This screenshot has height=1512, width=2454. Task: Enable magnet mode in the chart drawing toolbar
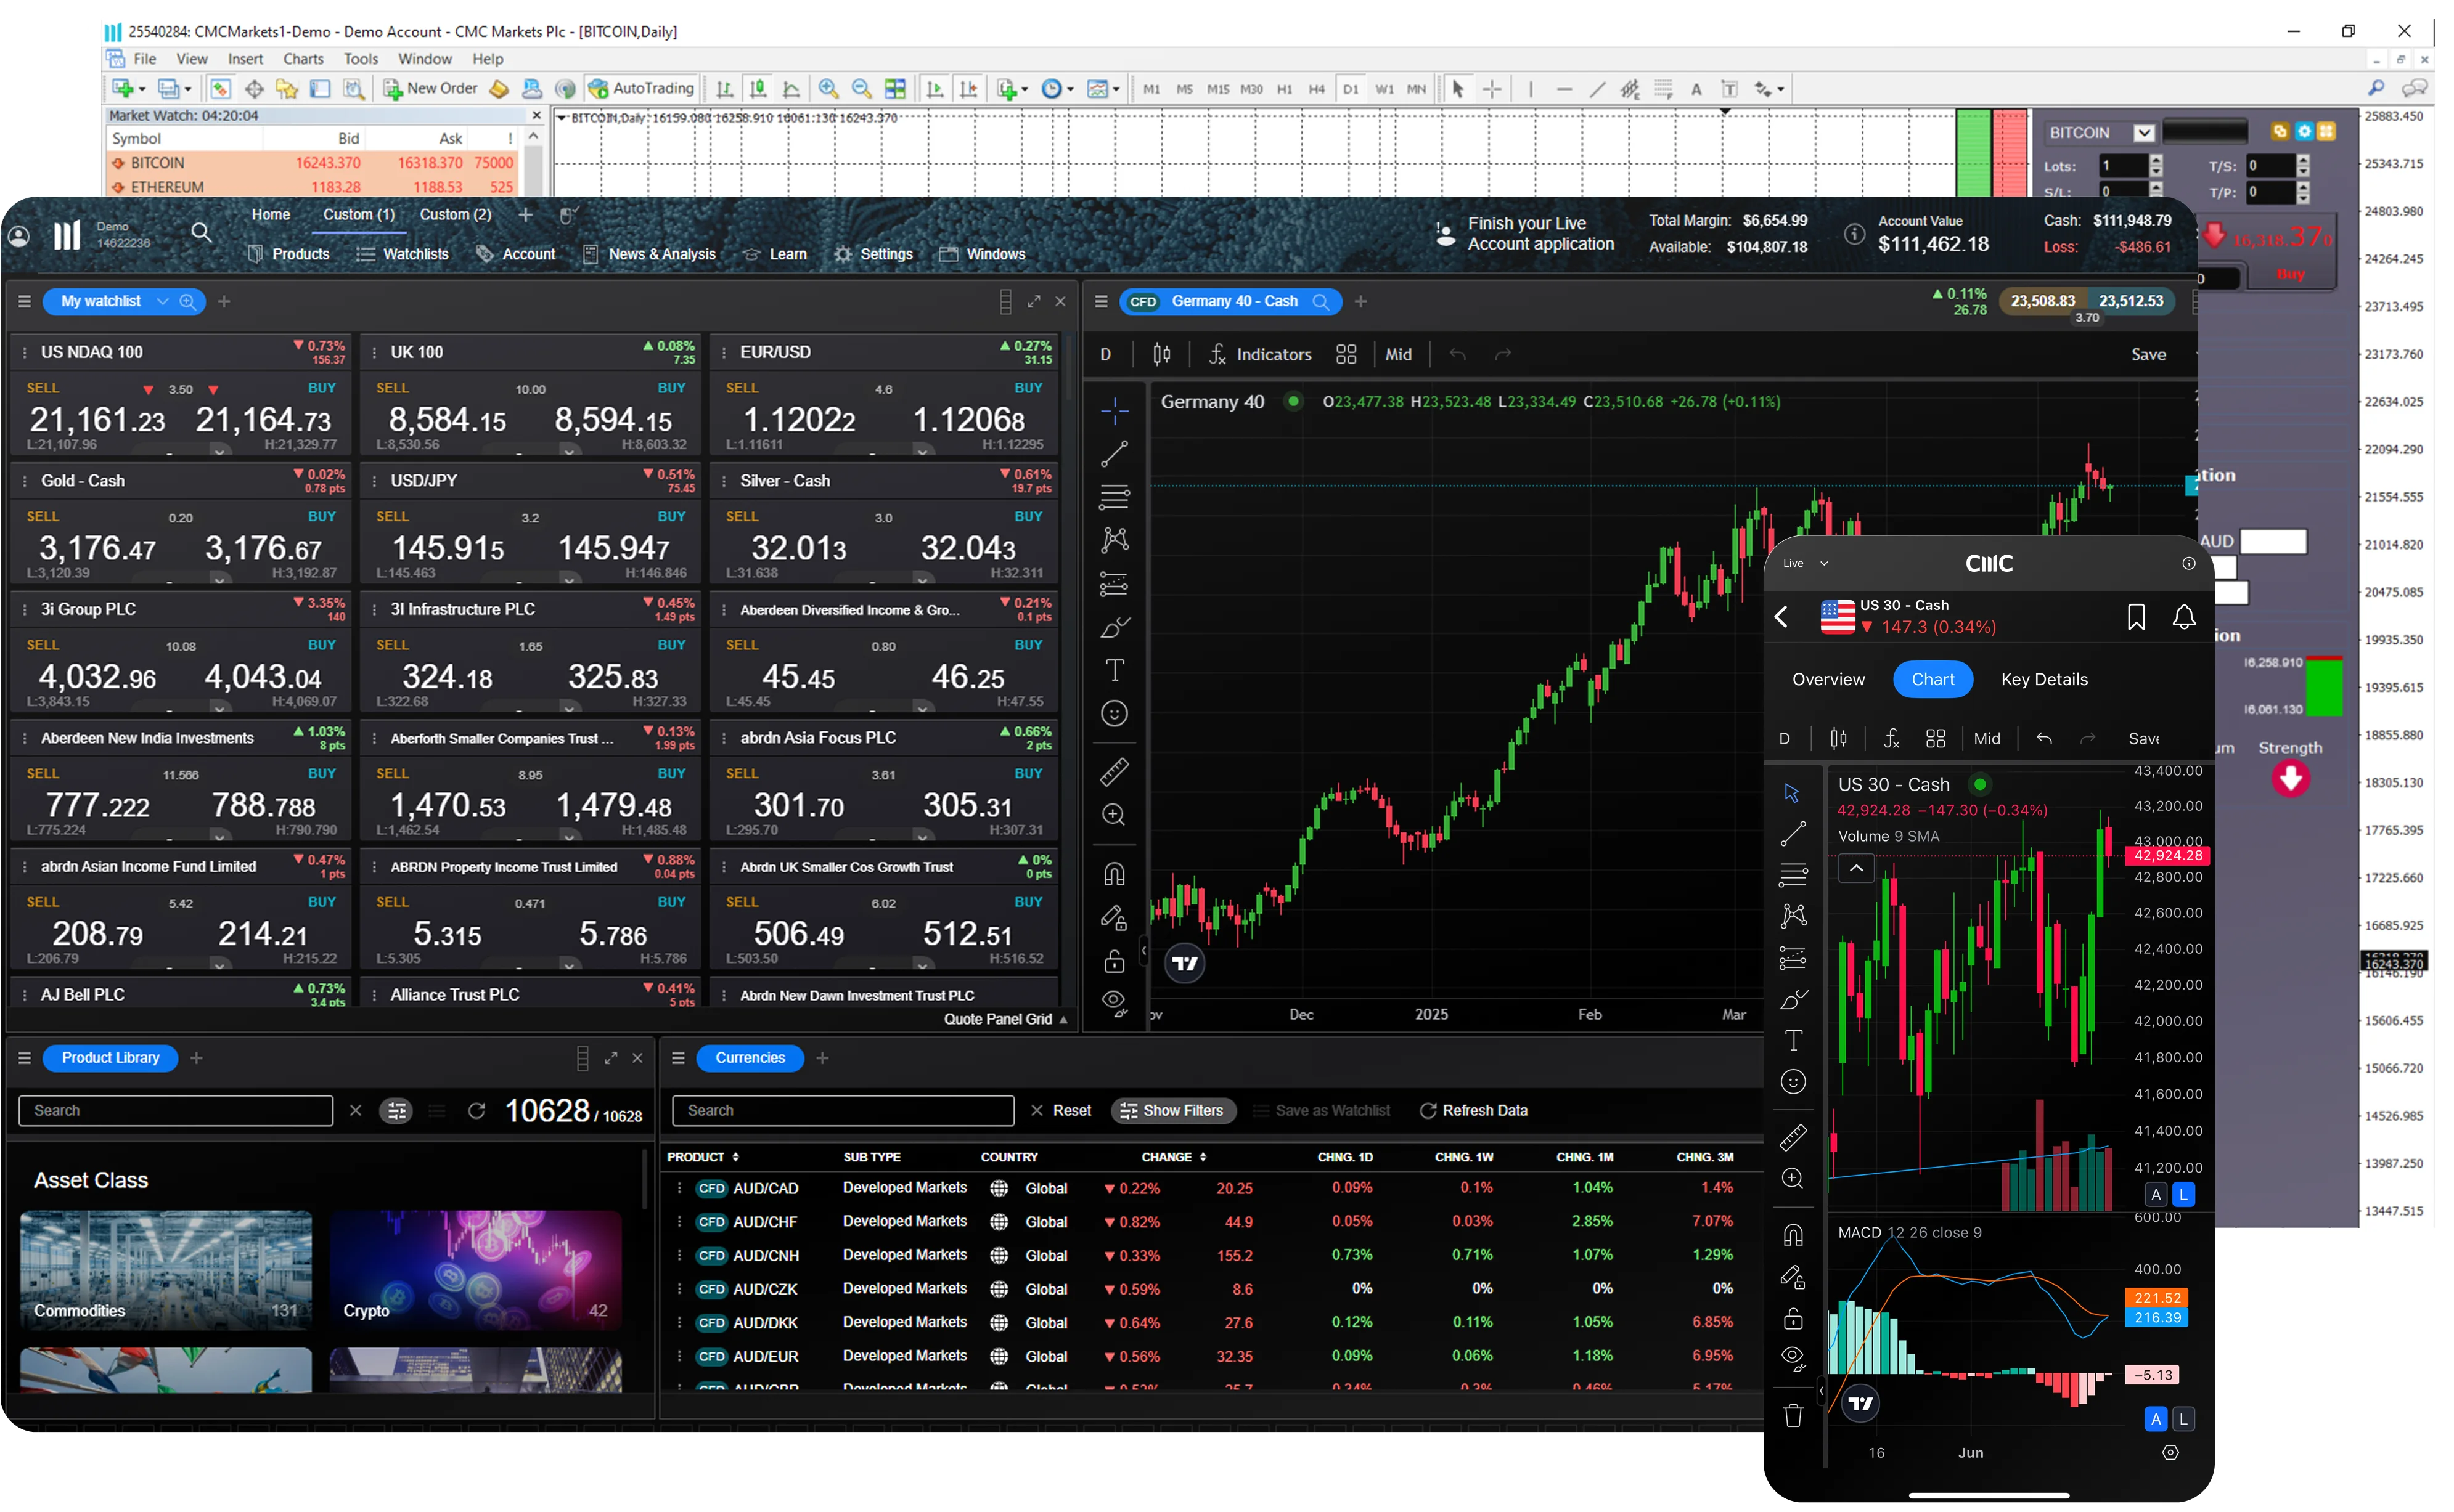pos(1113,873)
